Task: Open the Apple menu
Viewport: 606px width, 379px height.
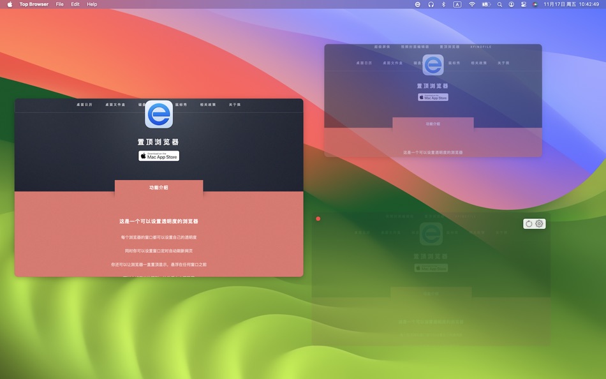Action: pyautogui.click(x=10, y=4)
